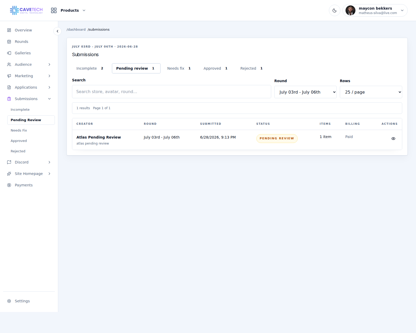Expand the Audience menu section
Screen dimensions: 416x333
29,64
